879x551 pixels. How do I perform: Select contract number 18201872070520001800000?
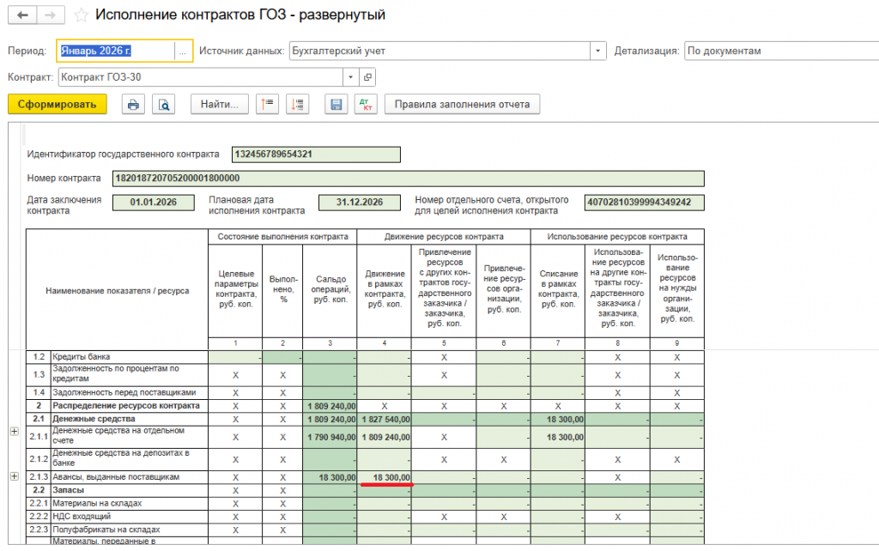[x=408, y=179]
